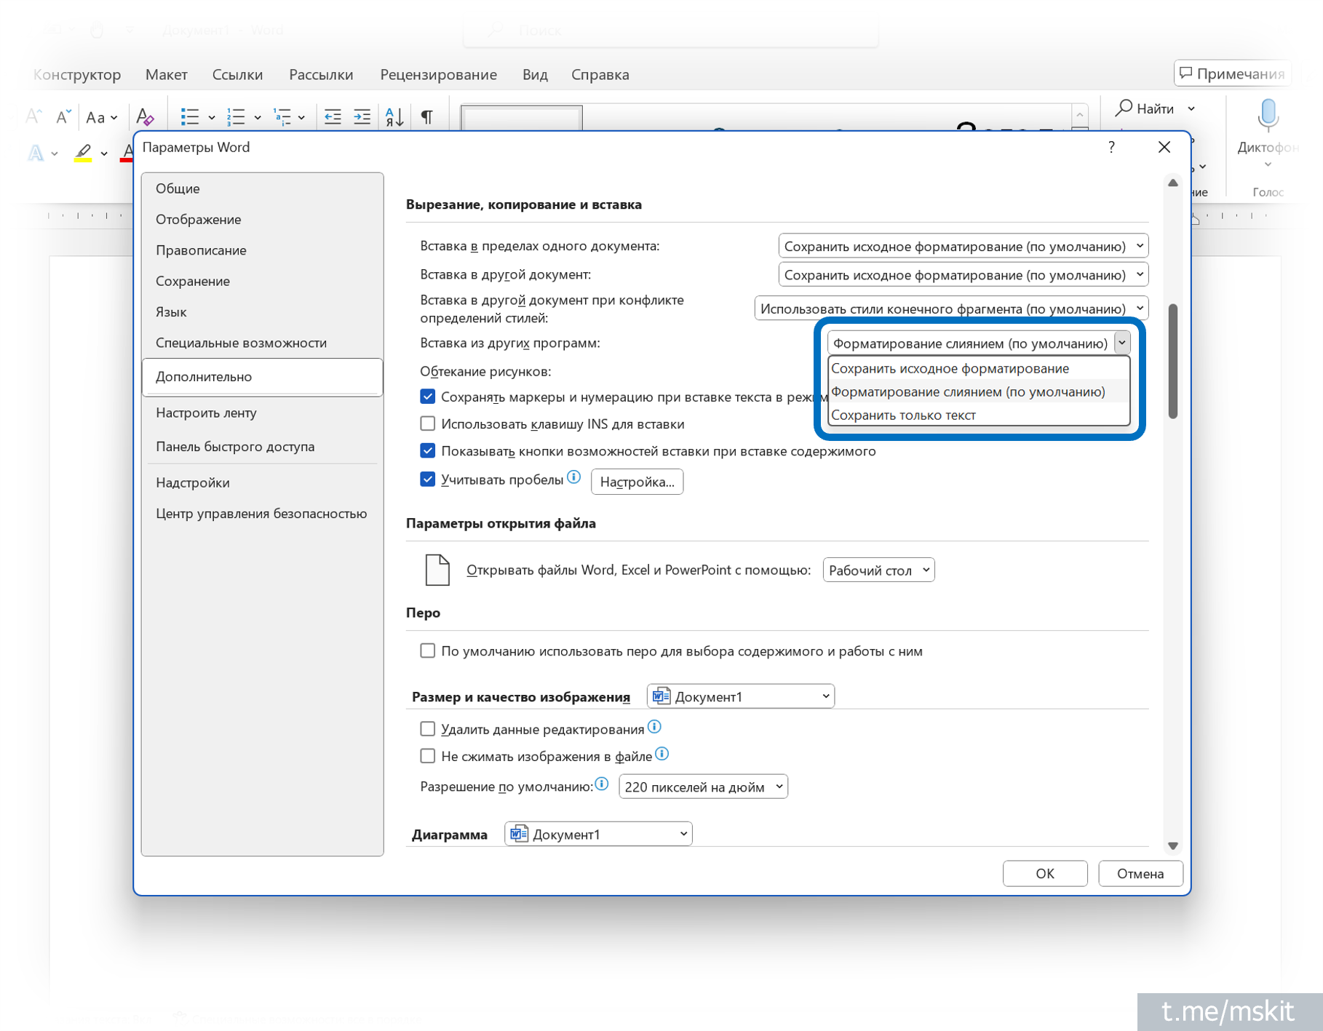Enable Использовать клавишу INS для вставки

[x=428, y=423]
